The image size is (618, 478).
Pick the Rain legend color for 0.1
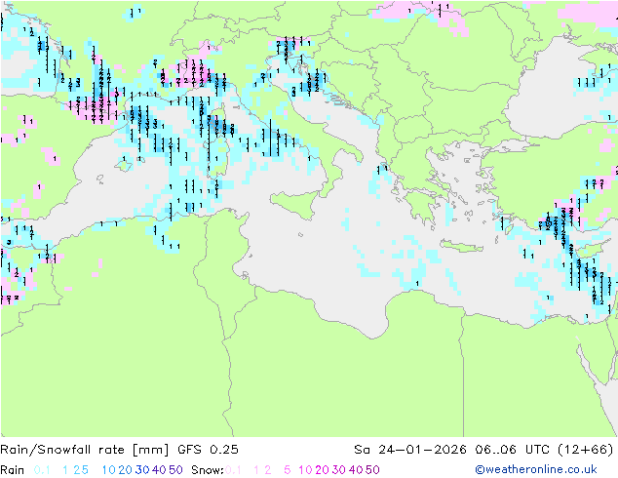42,470
